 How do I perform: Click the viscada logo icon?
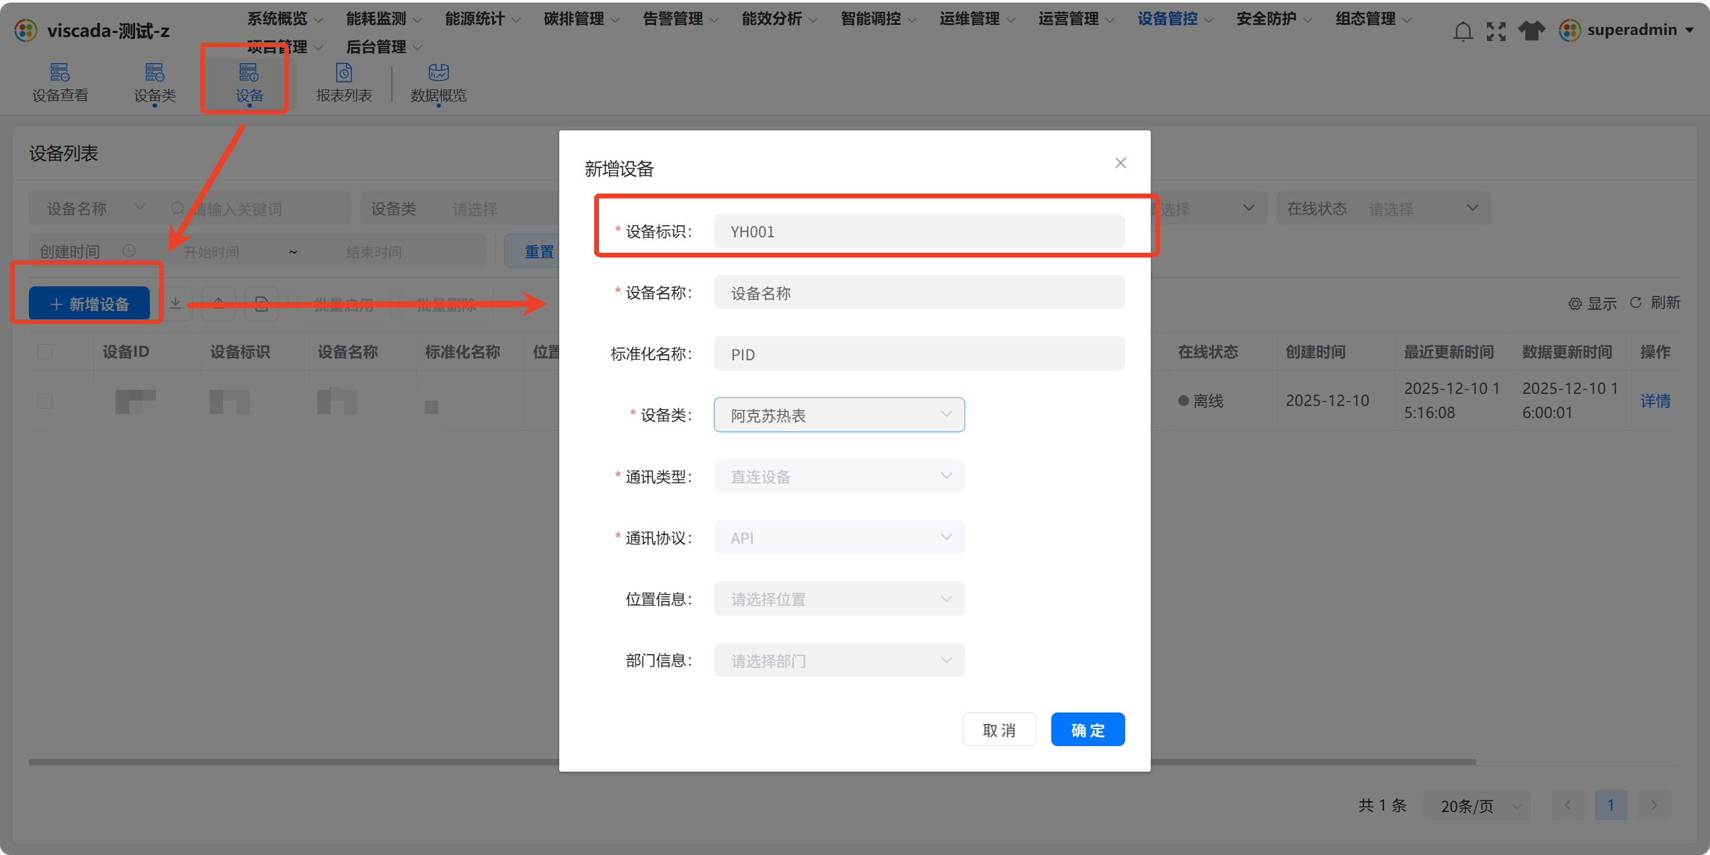tap(26, 30)
